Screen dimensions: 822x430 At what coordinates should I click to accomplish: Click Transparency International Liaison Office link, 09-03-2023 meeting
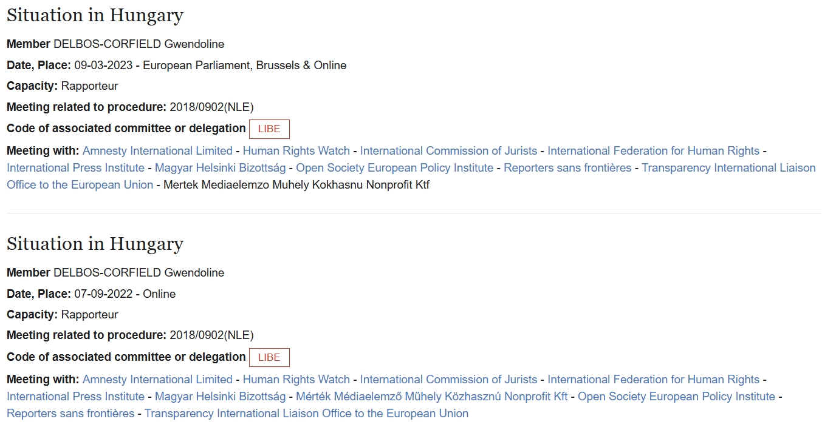[x=728, y=168]
